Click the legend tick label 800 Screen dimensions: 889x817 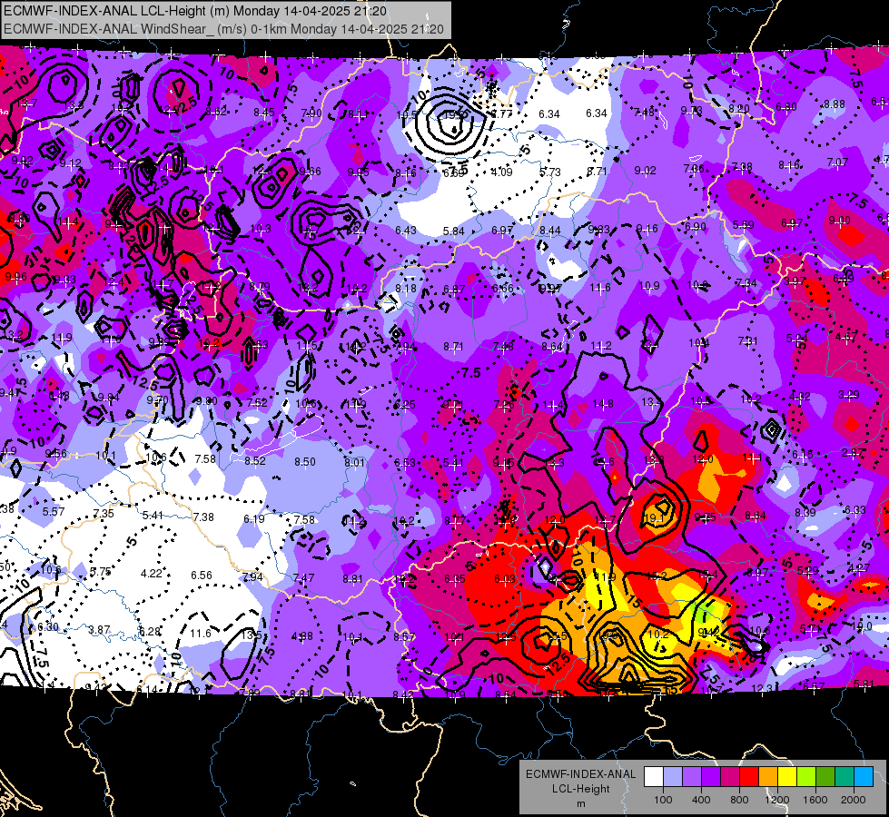tap(739, 800)
